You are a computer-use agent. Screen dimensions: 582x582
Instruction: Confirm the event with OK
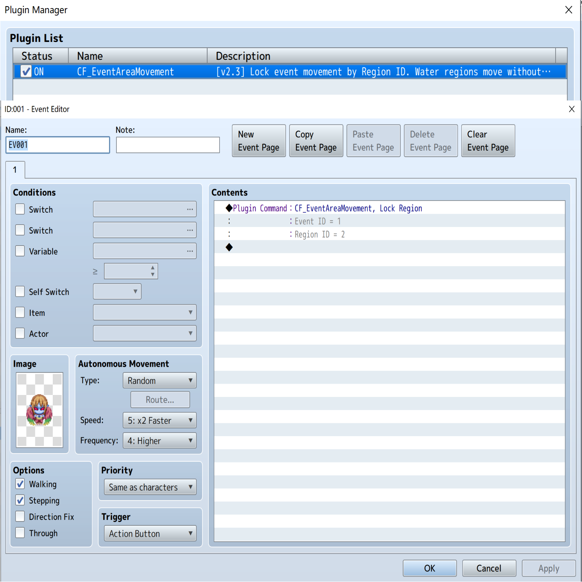tap(430, 568)
